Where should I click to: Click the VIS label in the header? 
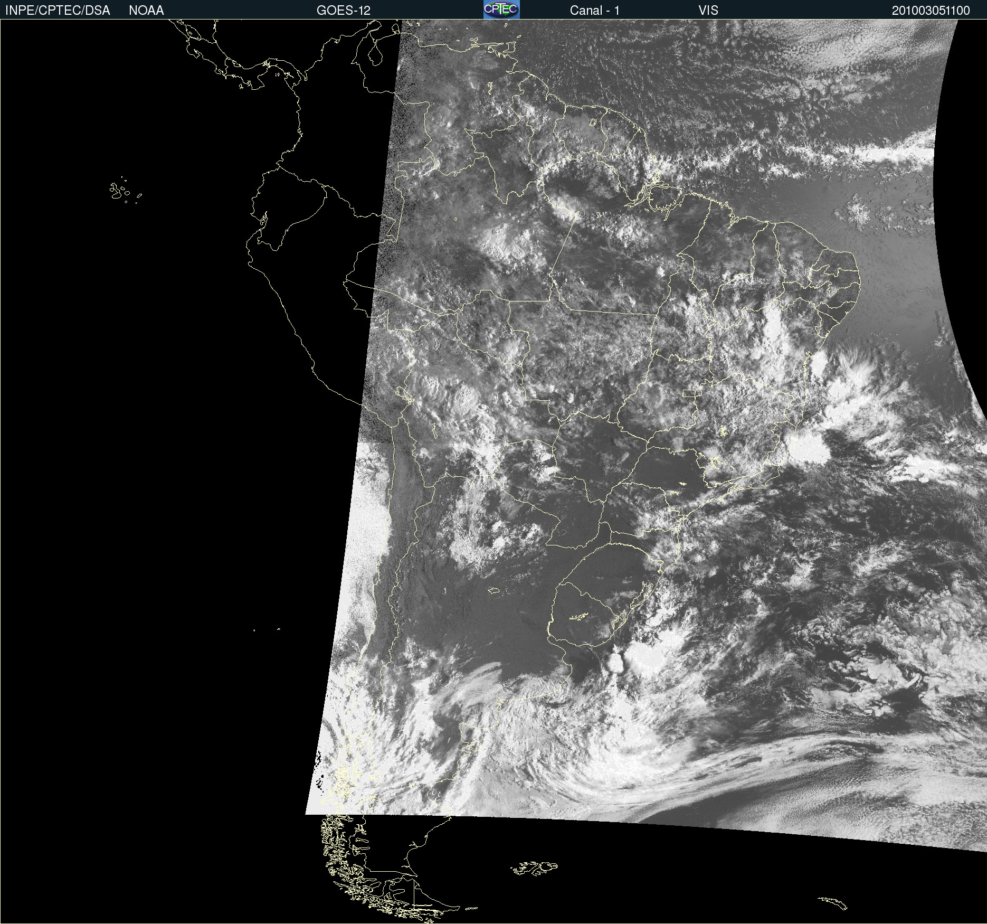(708, 10)
